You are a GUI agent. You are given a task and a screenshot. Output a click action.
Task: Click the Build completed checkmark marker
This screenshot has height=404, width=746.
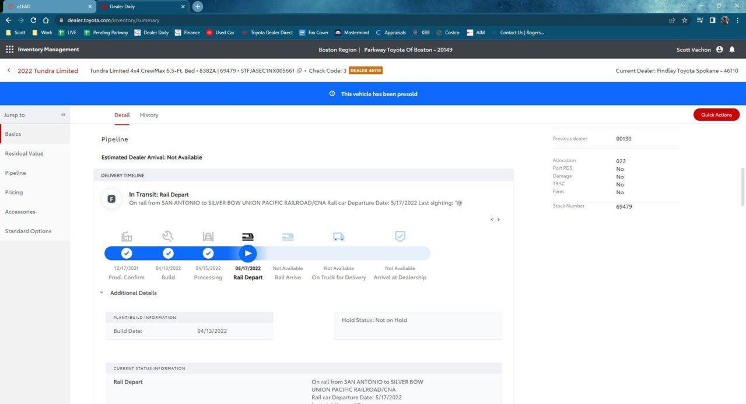(x=168, y=253)
